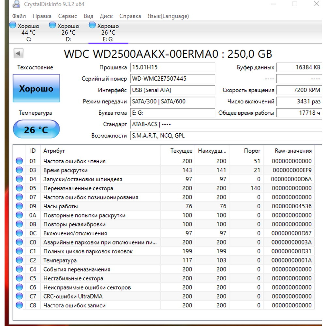Click status orb for attribute 01 row

point(19,161)
